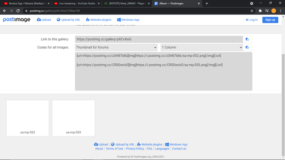
Task: Click the footer Website plugins link
Action: click(x=150, y=144)
